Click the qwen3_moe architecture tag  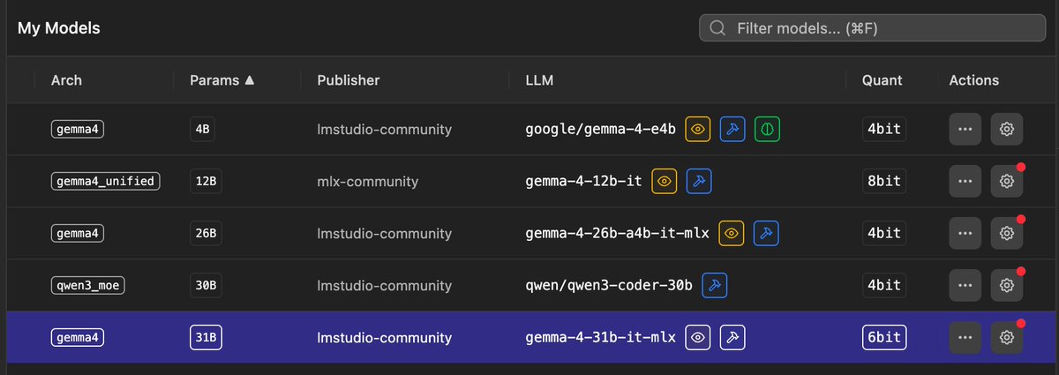tap(86, 285)
